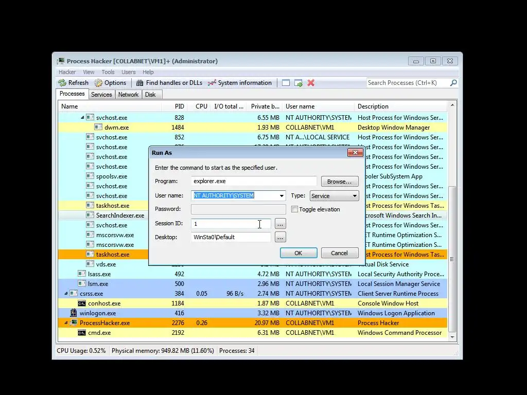
Task: Open the Users menu
Action: (x=128, y=72)
